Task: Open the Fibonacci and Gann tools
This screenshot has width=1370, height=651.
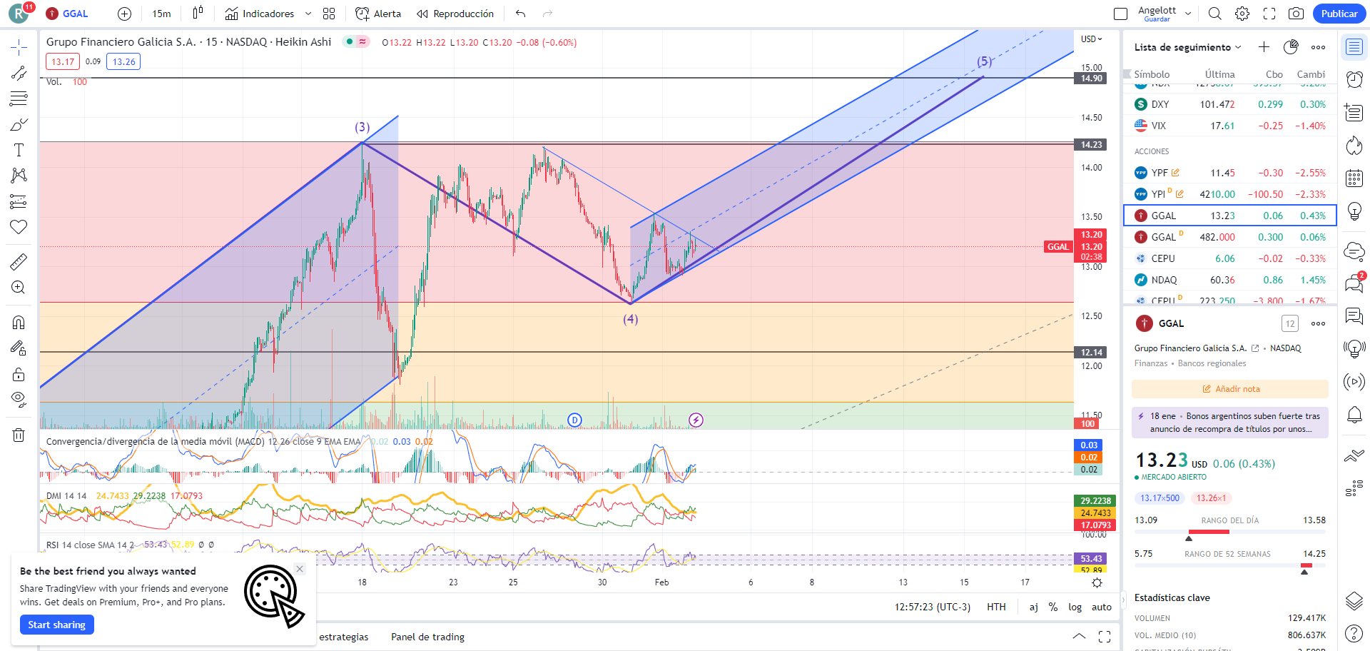Action: point(19,99)
